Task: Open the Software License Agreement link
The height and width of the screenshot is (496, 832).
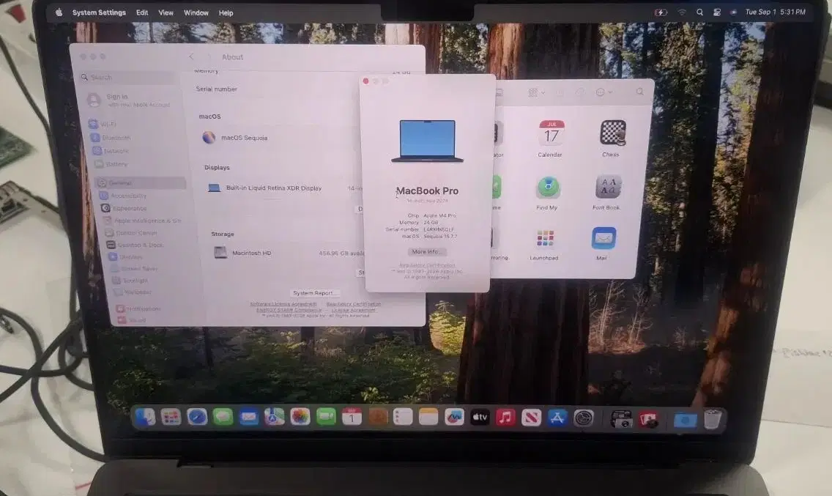Action: pyautogui.click(x=283, y=304)
